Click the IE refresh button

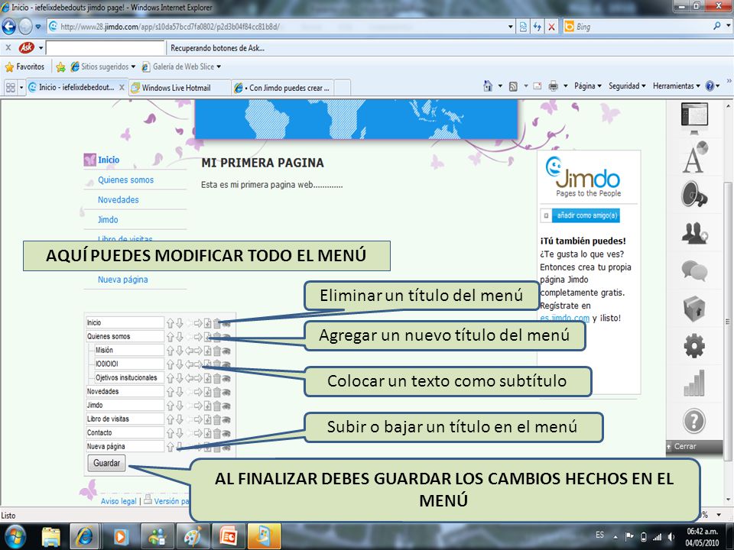(x=537, y=27)
